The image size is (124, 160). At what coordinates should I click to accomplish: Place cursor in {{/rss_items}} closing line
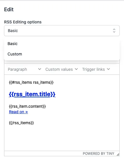pos(21,123)
